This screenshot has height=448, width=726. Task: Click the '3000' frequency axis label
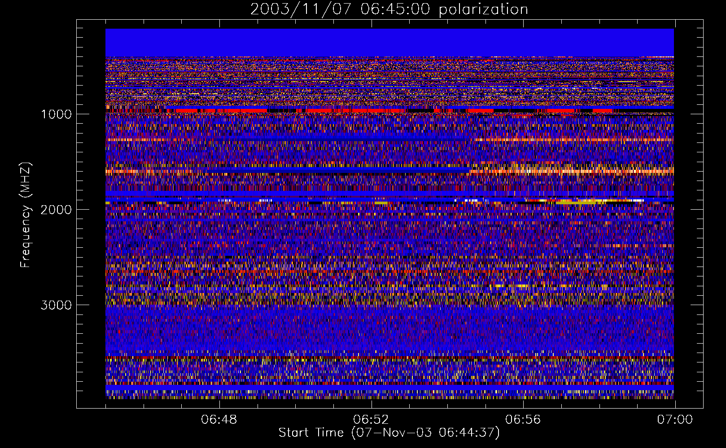click(x=56, y=305)
